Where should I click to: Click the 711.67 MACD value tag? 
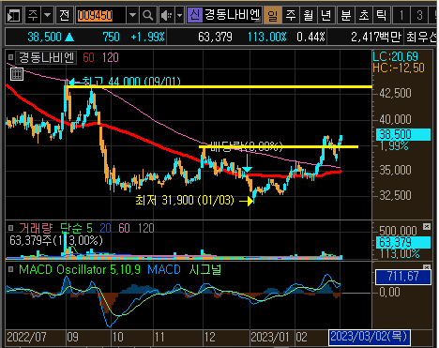coord(403,277)
